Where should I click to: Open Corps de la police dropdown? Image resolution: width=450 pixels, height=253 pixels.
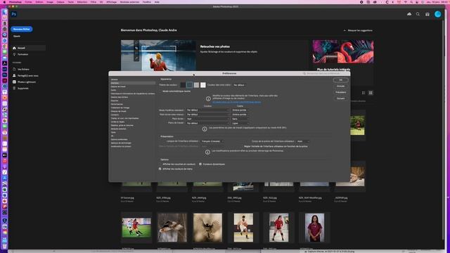click(303, 141)
